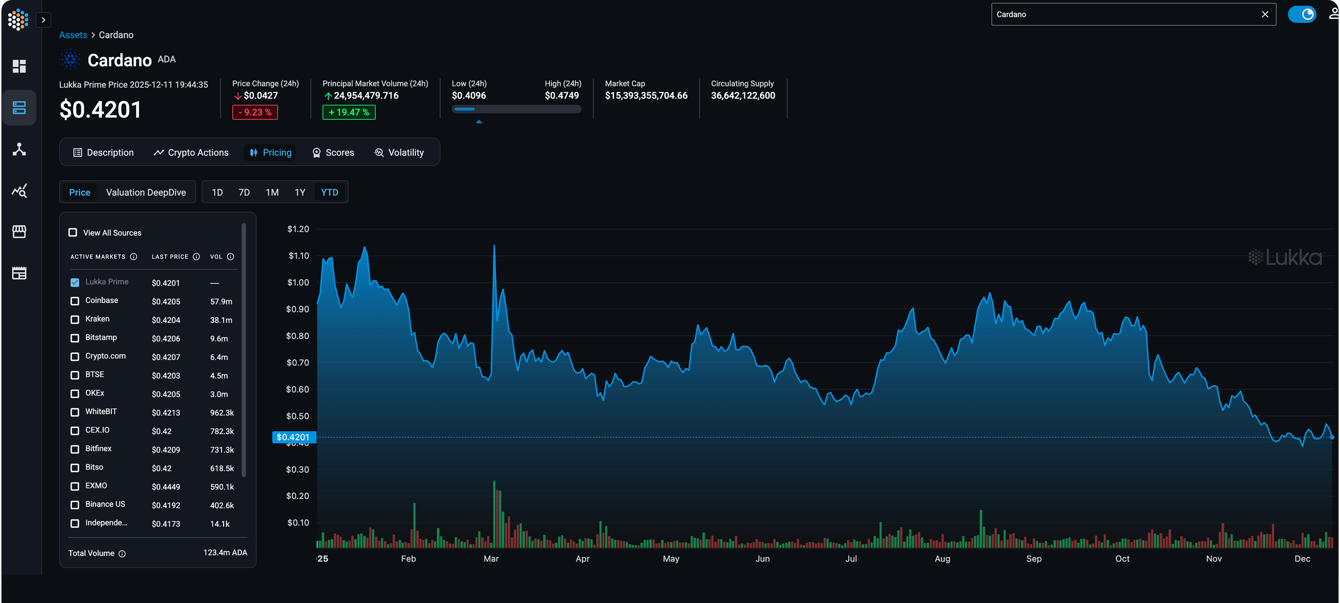Switch to the Volatility tab
Viewport: 1340px width, 603px height.
click(x=399, y=152)
